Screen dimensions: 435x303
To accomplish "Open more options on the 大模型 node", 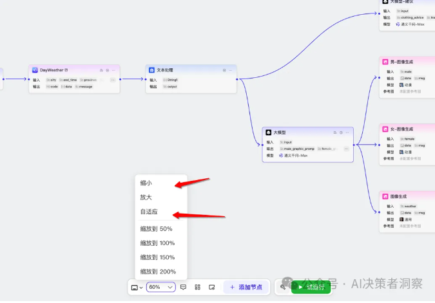I will 347,133.
